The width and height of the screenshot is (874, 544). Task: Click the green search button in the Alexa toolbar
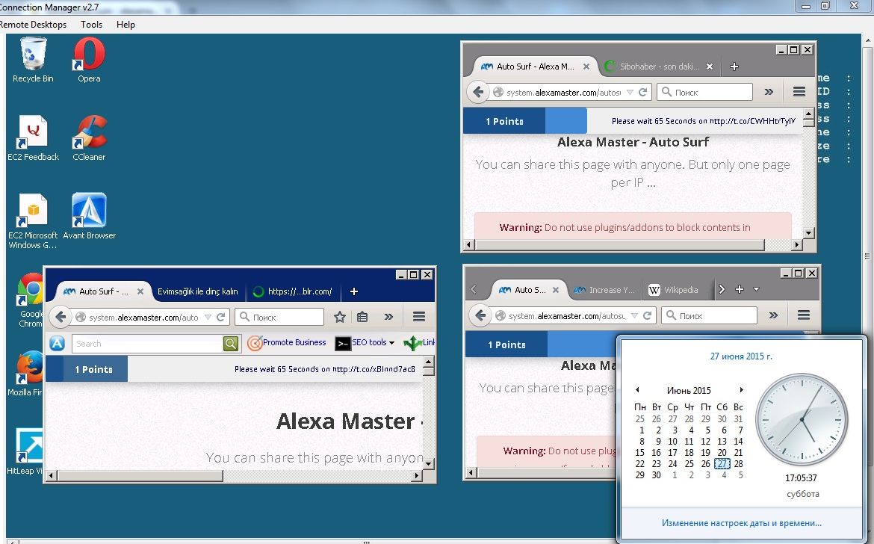coord(232,344)
